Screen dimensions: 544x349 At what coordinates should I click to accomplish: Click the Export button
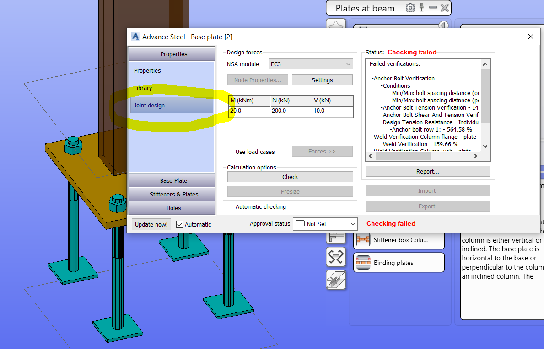428,206
